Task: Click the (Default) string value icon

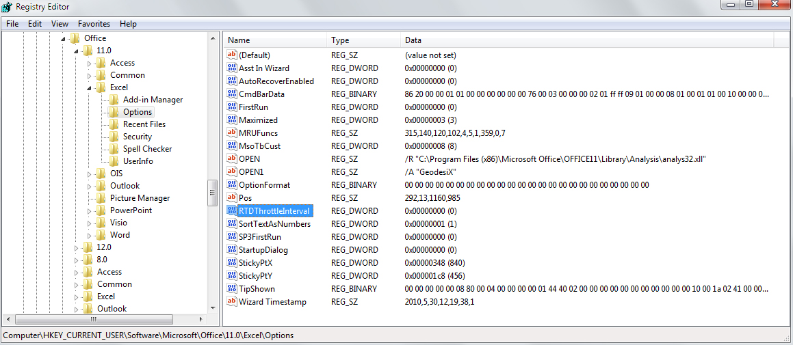Action: click(x=232, y=55)
